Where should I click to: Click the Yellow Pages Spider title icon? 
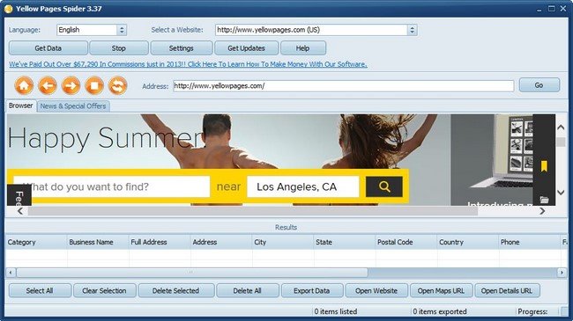click(x=9, y=9)
